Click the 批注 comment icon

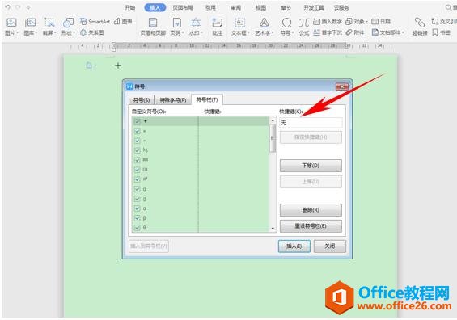click(x=217, y=23)
